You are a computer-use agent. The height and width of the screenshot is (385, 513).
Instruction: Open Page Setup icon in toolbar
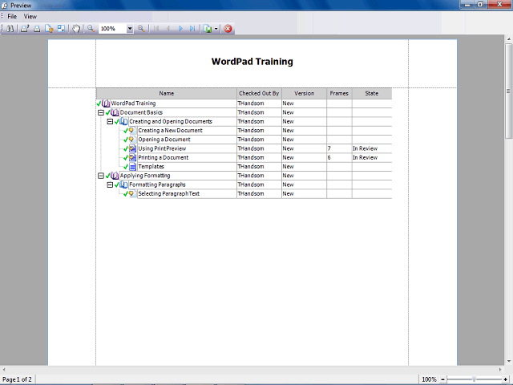pos(49,29)
